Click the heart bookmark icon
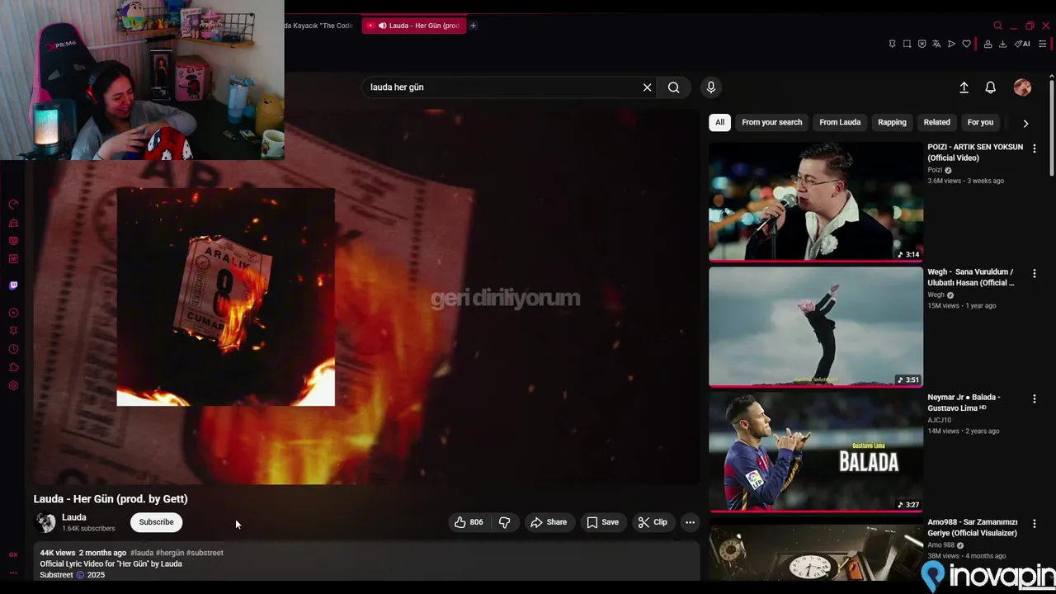 (966, 44)
